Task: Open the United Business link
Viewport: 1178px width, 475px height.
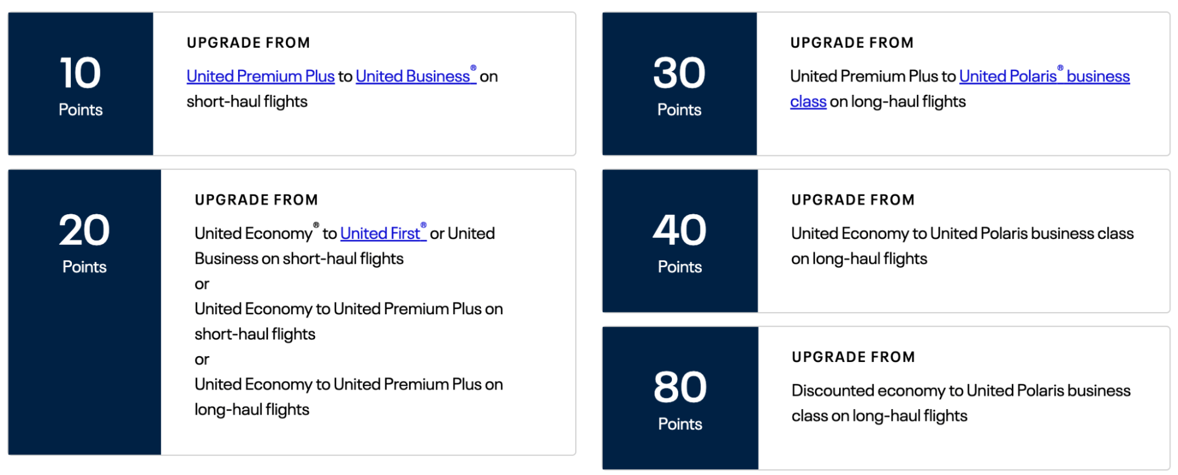Action: pyautogui.click(x=413, y=77)
